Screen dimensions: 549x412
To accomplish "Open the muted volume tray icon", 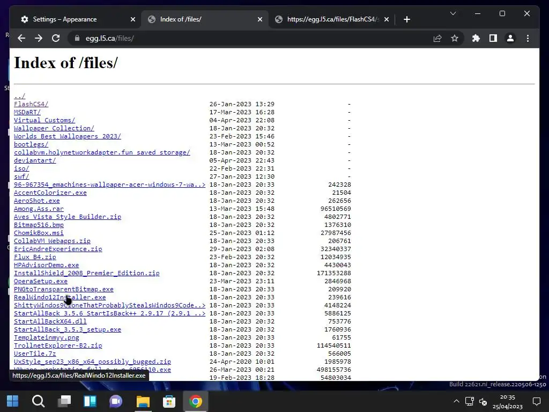I will click(483, 402).
